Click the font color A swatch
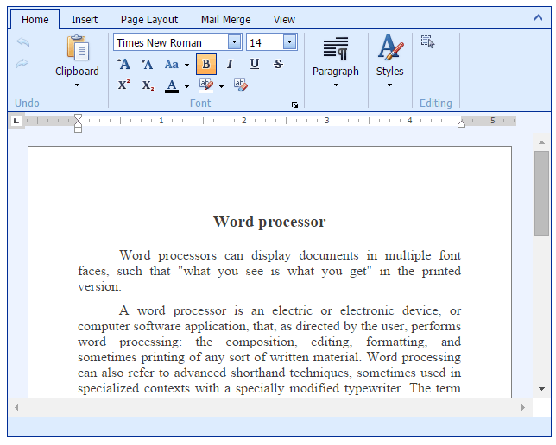 (172, 85)
